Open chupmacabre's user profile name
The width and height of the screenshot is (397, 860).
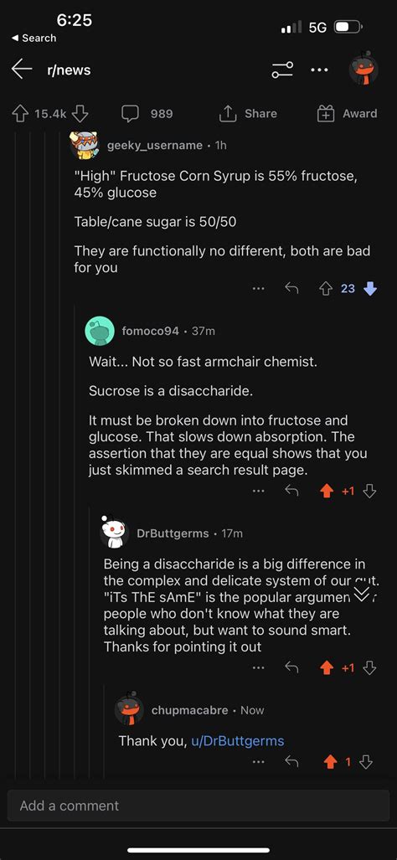190,710
